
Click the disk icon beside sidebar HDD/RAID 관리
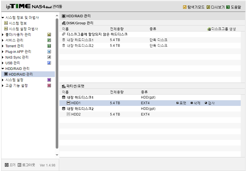pyautogui.click(x=6, y=74)
